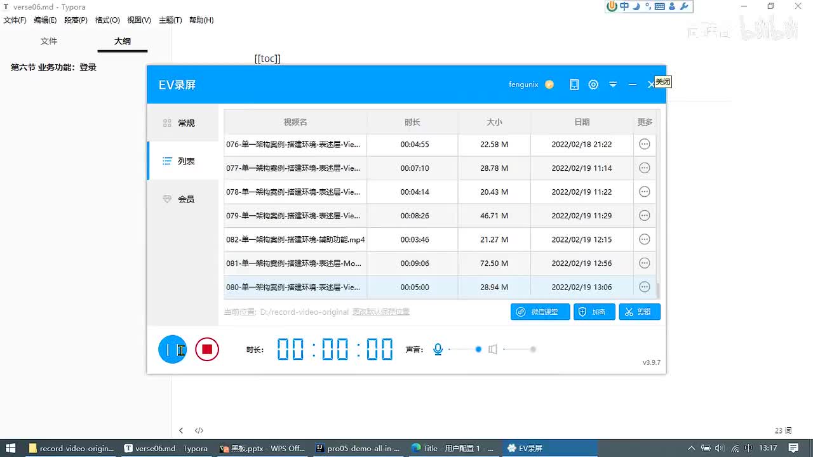Switch to the 文件 tab in Typora sidebar
The height and width of the screenshot is (457, 813).
click(49, 41)
